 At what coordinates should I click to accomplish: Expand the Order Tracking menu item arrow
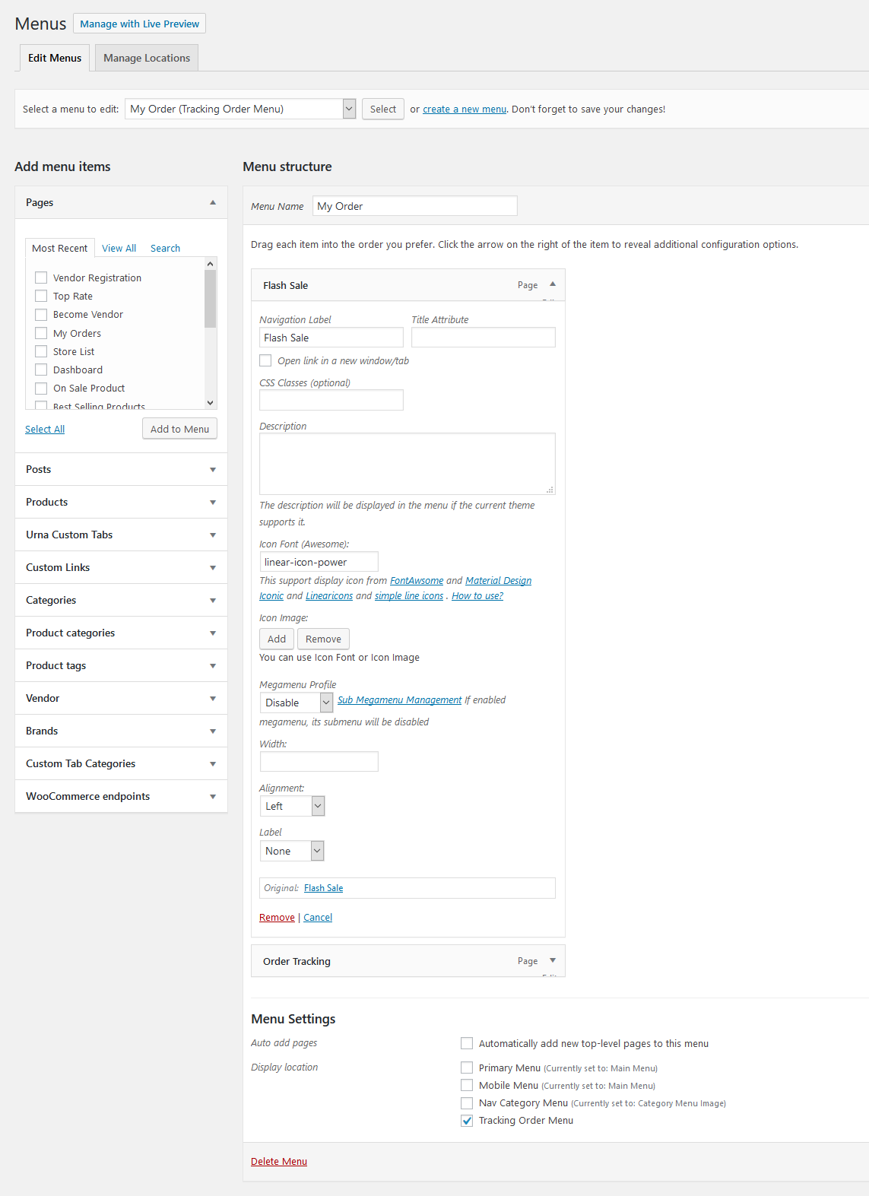[553, 960]
